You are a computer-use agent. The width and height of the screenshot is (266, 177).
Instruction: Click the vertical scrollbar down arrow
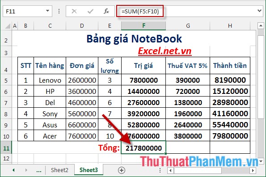(x=261, y=161)
